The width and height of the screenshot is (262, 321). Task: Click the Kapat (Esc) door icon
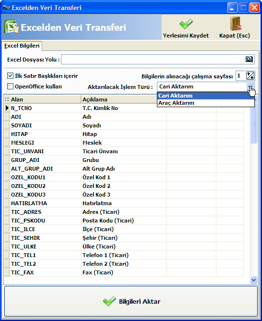tap(236, 24)
